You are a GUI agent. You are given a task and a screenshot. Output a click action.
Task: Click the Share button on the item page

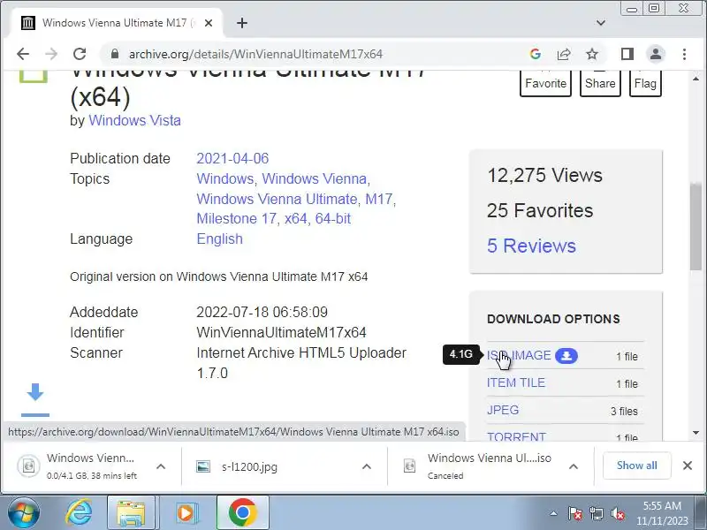[x=600, y=83]
